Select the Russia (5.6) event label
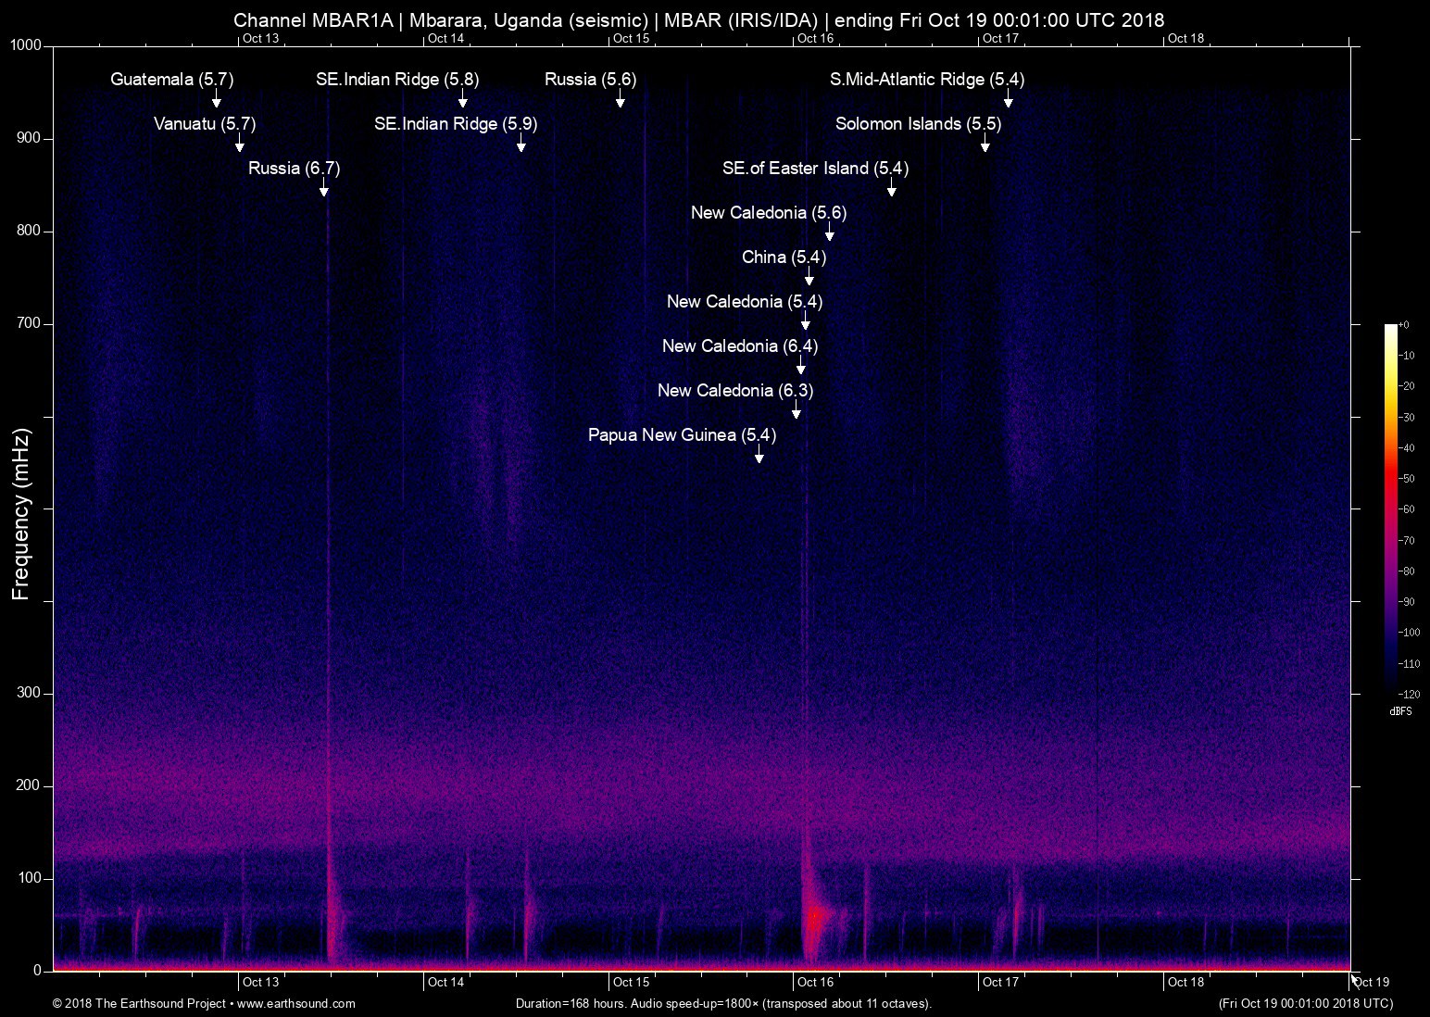 point(590,79)
